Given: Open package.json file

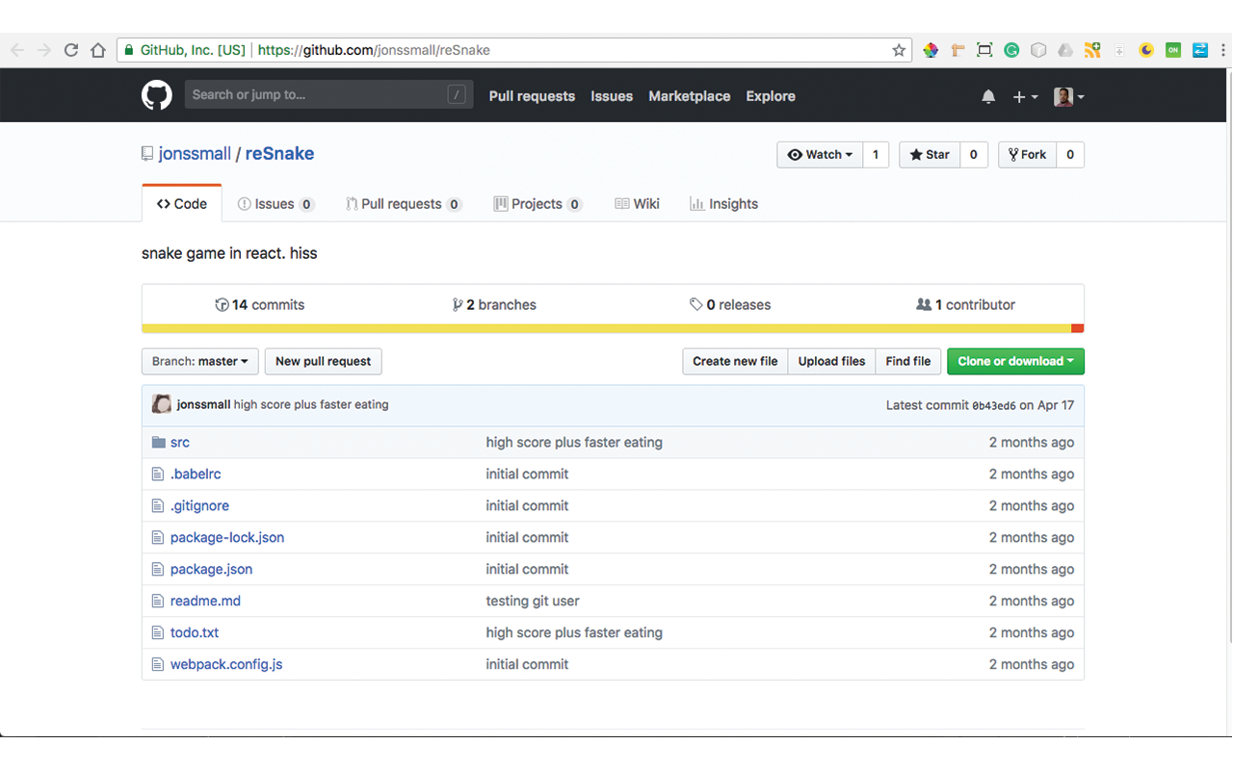Looking at the screenshot, I should pyautogui.click(x=211, y=569).
